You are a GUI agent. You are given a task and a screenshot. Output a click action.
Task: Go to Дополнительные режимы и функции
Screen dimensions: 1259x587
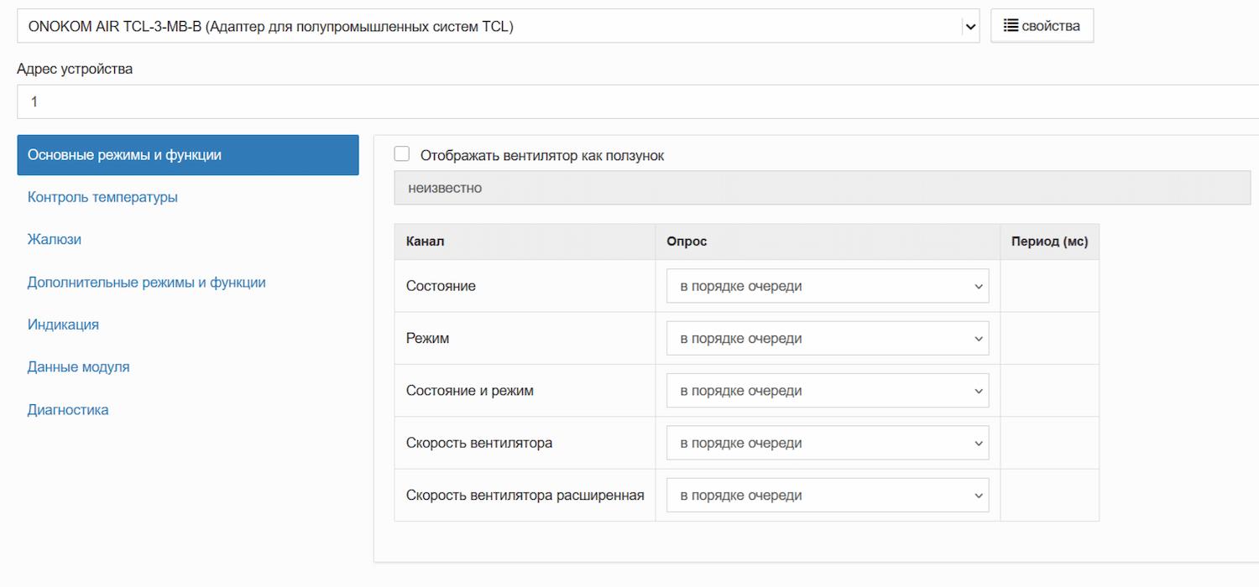(147, 283)
